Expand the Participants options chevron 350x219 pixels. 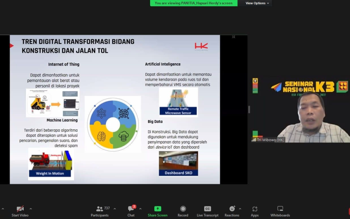pos(115,209)
